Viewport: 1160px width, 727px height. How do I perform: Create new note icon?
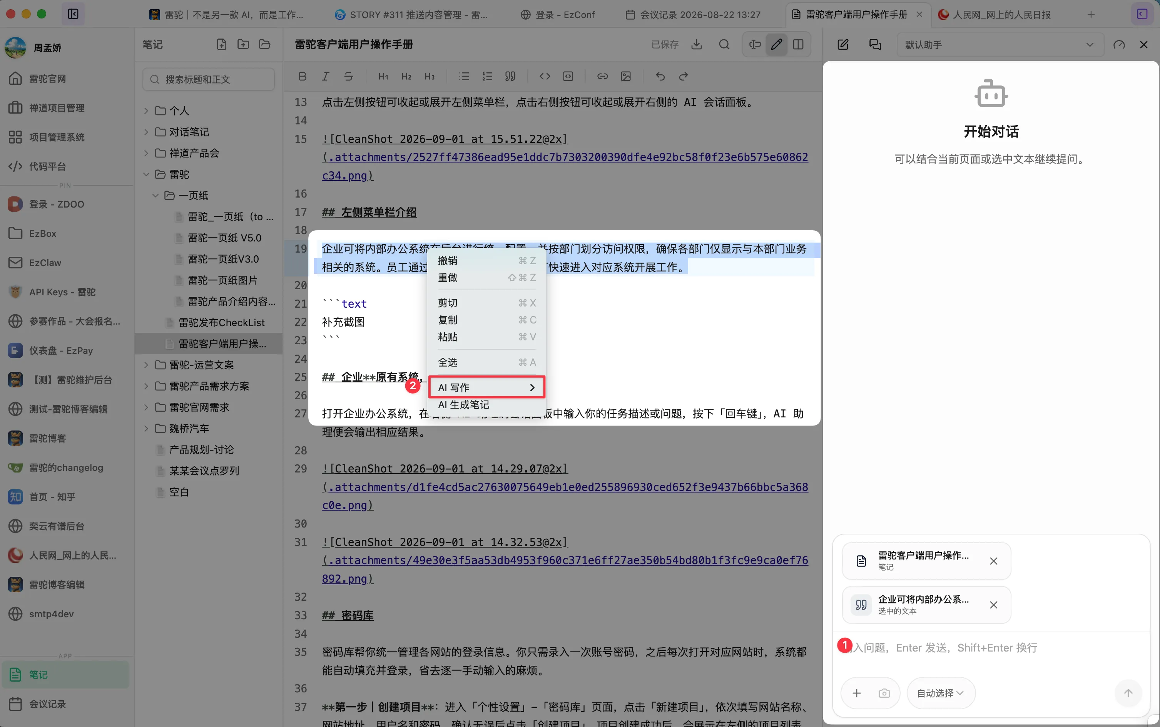click(x=222, y=44)
